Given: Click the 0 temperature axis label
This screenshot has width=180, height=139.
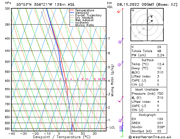Looking at the screenshot, I should [59, 134].
